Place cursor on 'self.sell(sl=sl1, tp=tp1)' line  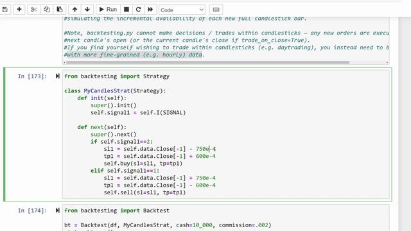coord(144,193)
